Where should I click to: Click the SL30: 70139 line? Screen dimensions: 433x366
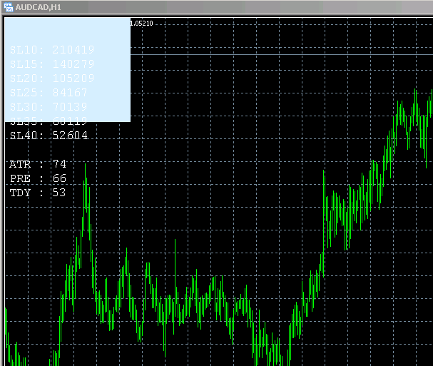pos(49,107)
